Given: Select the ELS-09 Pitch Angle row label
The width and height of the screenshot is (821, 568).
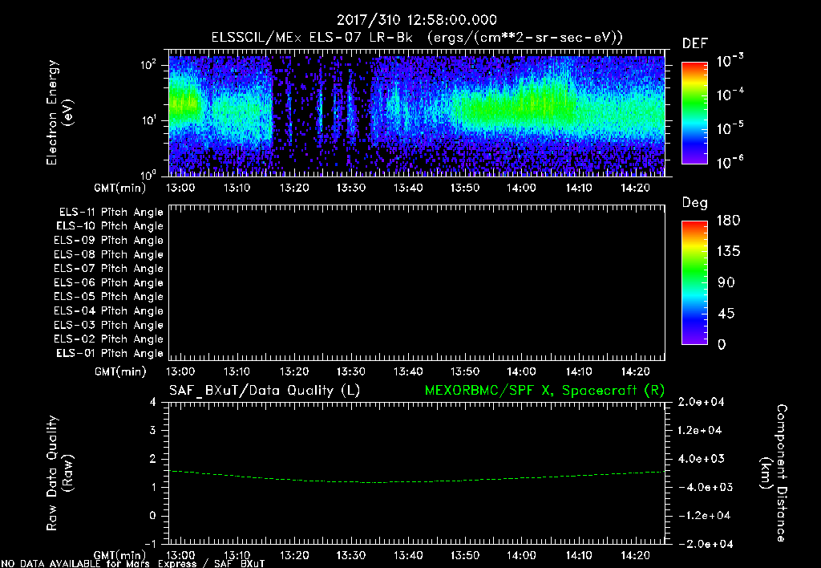Looking at the screenshot, I should tap(108, 241).
